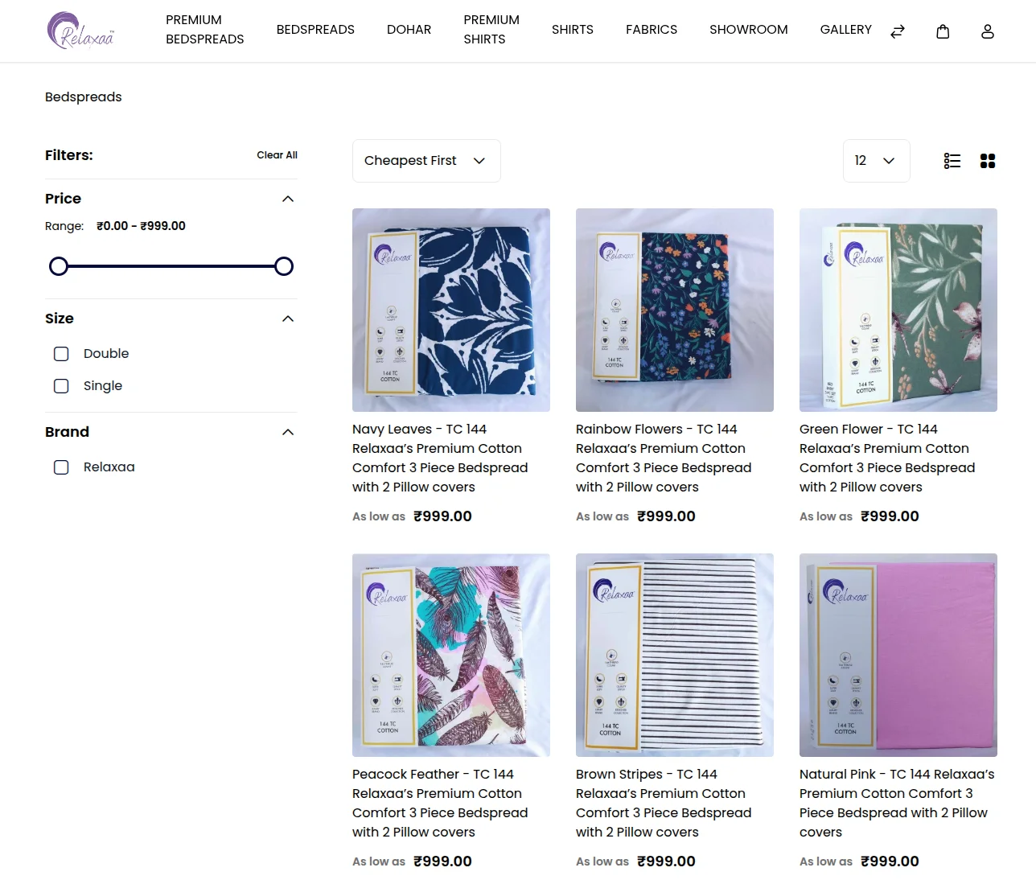Click Navy Leaves product image
The width and height of the screenshot is (1036, 884).
coord(451,310)
